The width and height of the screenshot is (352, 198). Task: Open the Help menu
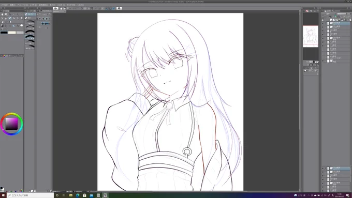point(80,5)
